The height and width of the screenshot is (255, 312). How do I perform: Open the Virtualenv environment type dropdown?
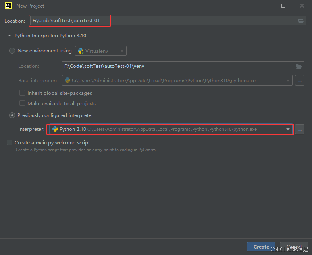tap(101, 51)
